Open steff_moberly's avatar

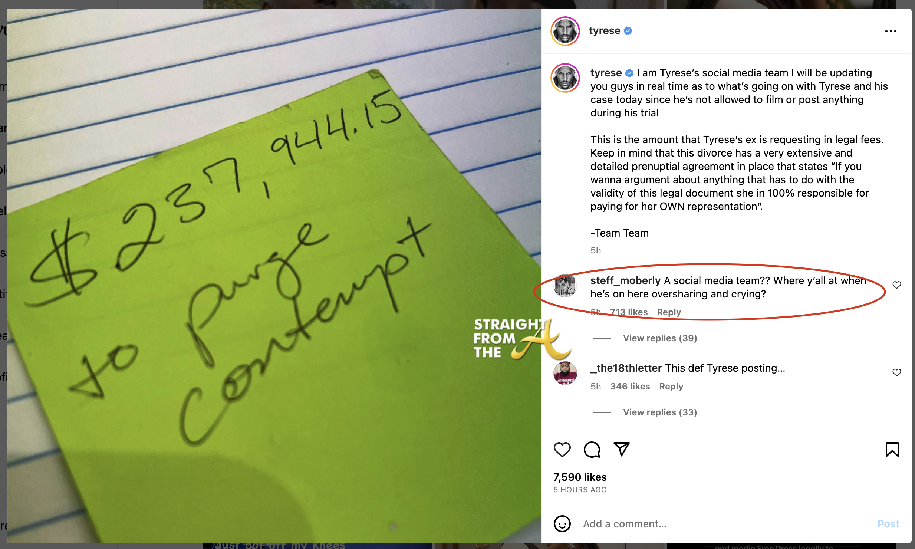[565, 286]
